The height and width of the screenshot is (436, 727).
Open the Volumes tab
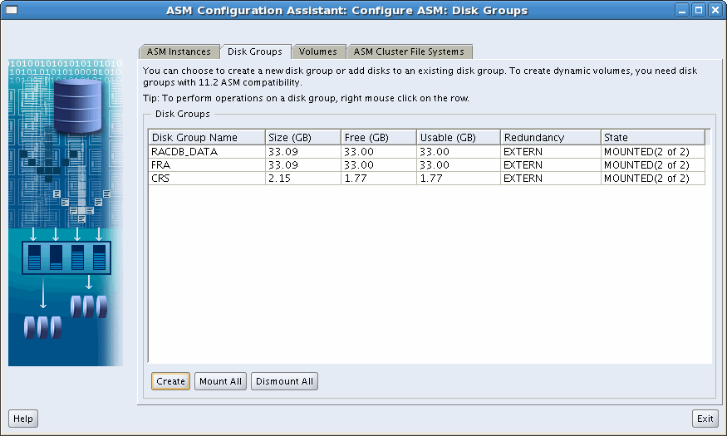point(318,51)
